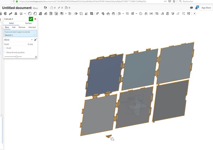
Task: Select the Offset surface tool
Action: 119,13
